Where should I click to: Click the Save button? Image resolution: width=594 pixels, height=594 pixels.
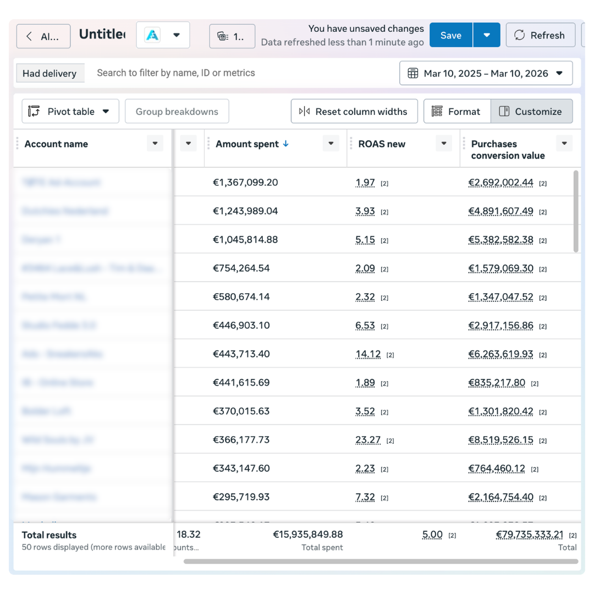click(450, 35)
